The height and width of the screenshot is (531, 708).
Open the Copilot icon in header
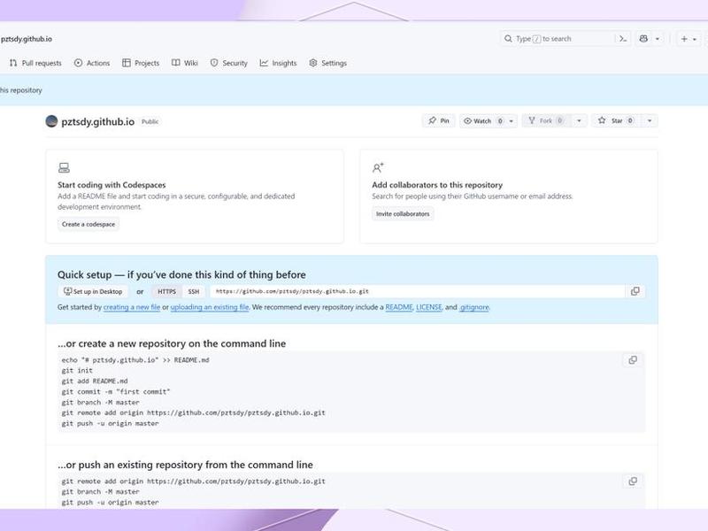coord(643,39)
